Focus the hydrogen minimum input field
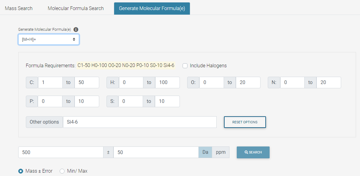 click(x=131, y=83)
